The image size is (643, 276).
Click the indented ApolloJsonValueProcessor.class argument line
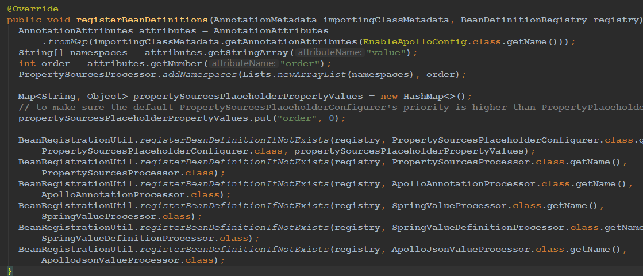(x=133, y=260)
